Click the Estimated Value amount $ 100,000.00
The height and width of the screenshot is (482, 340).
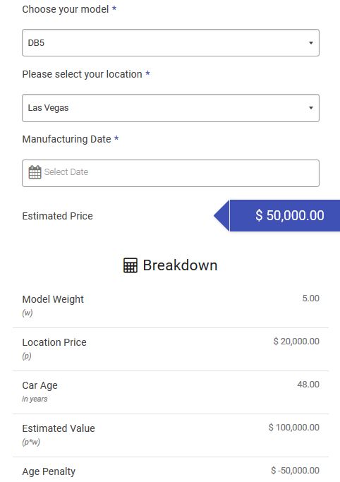tap(294, 427)
